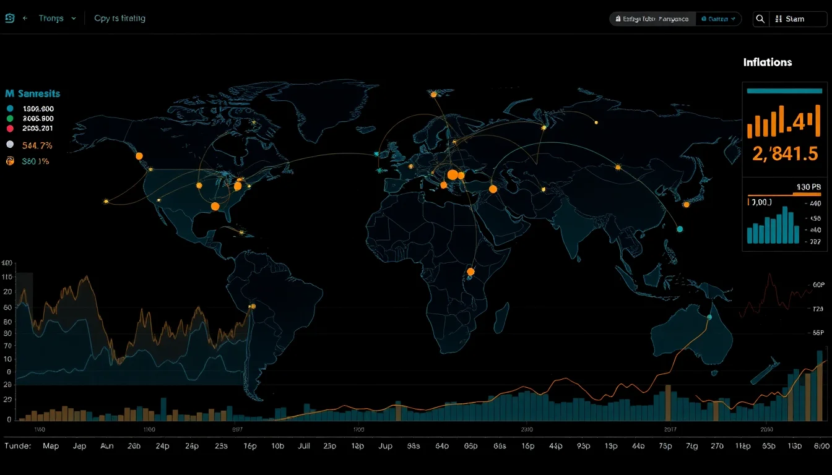
Task: Switch to the Cpy rs tireting view
Action: [x=119, y=19]
